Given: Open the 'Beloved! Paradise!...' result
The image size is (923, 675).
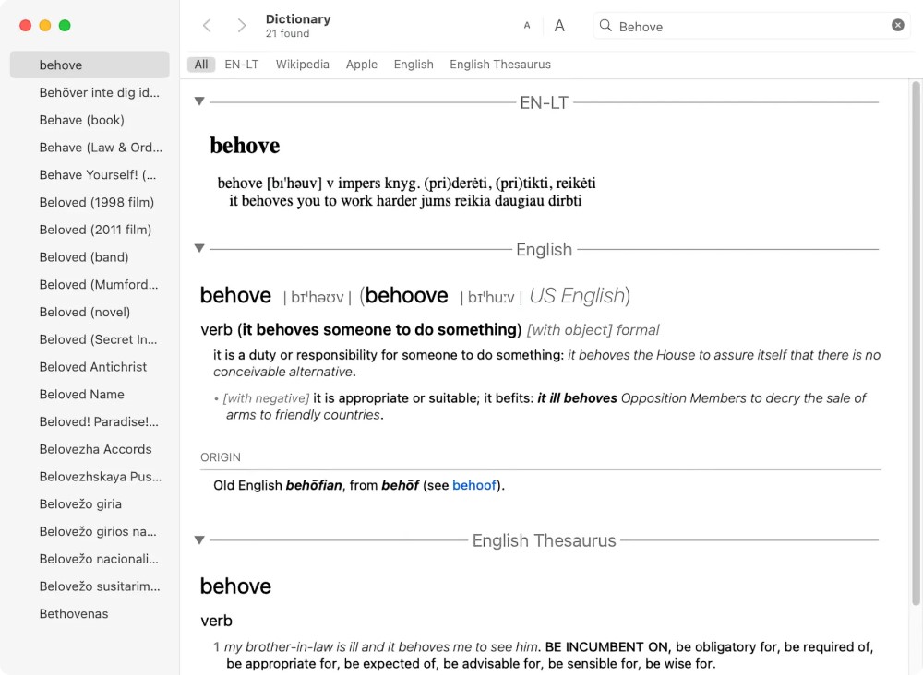Looking at the screenshot, I should [90, 421].
